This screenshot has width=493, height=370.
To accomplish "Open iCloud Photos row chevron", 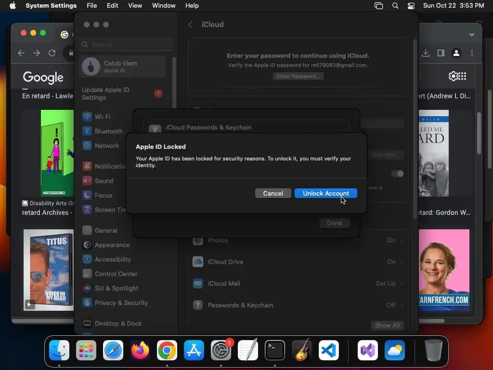I will tap(402, 240).
